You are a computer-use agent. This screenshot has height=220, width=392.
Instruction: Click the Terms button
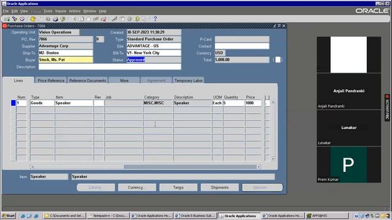tap(178, 188)
